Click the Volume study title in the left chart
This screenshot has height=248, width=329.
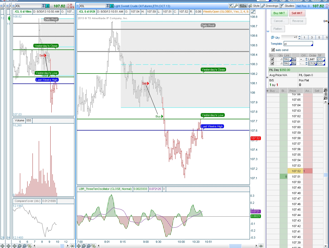[x=19, y=120]
